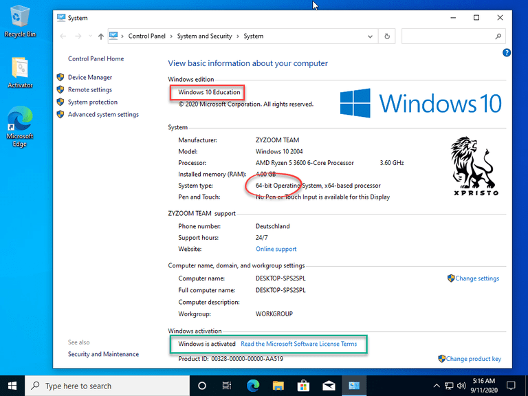Open the Action Center notification icon

pyautogui.click(x=511, y=386)
